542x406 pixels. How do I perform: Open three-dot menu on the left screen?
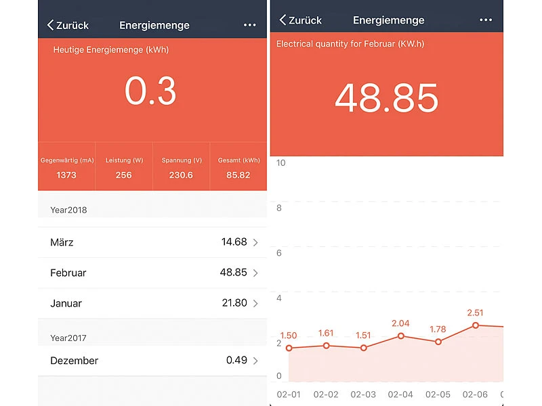tap(250, 25)
